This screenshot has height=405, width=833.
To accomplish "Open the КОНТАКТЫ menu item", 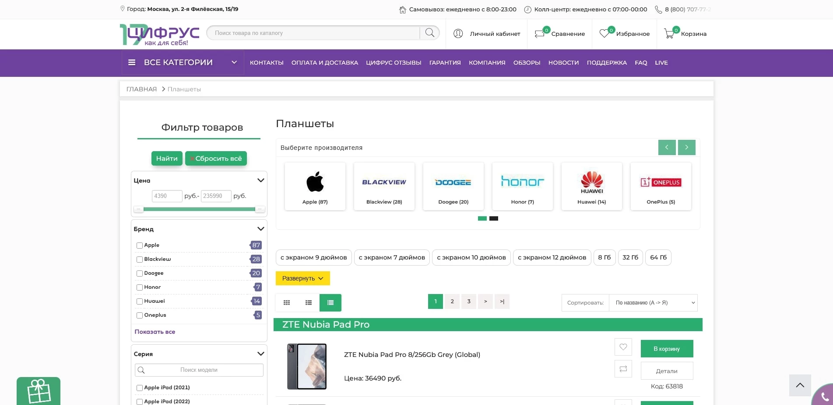I will point(266,62).
